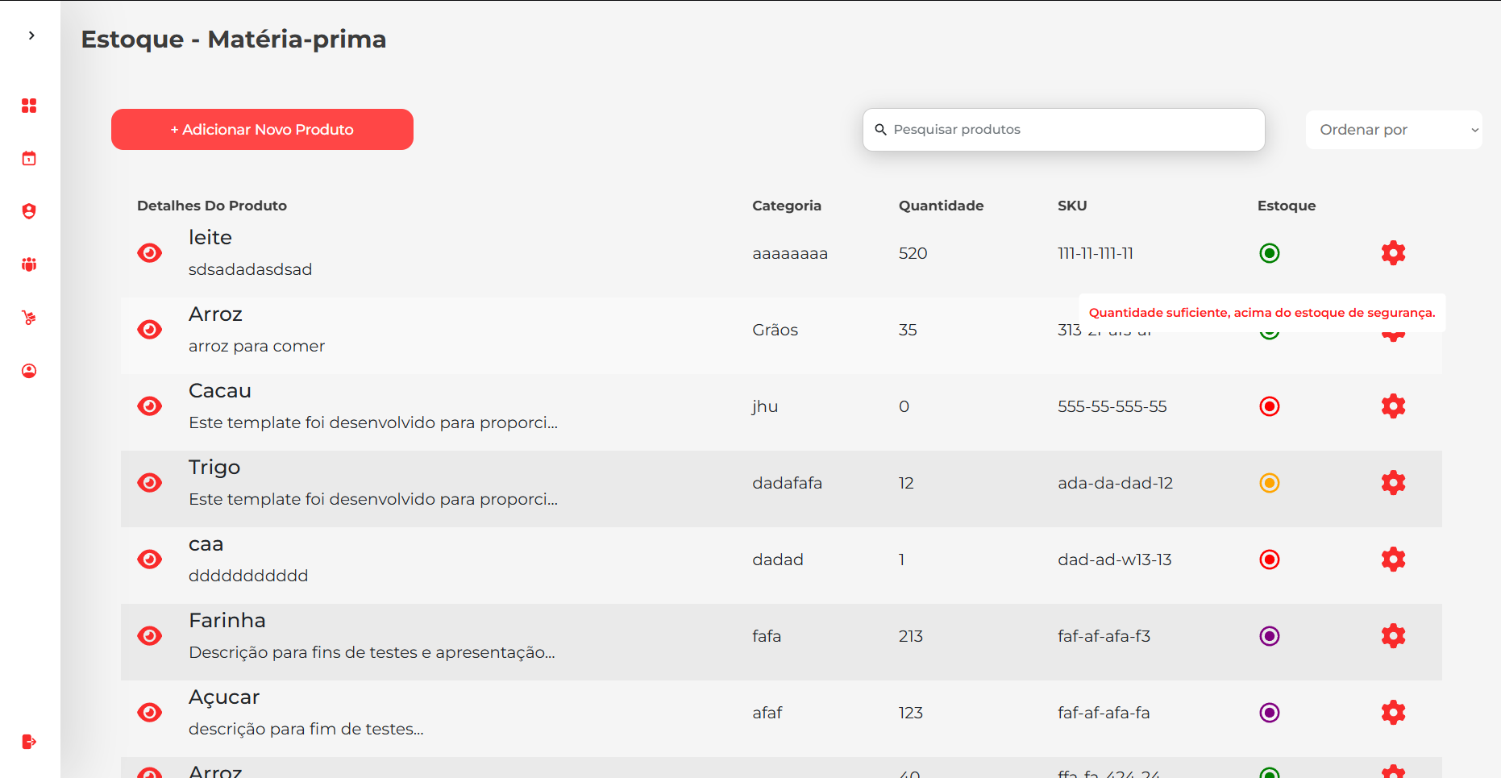The width and height of the screenshot is (1501, 778).
Task: Focus the Pesquisar produtos search field
Action: click(1063, 130)
